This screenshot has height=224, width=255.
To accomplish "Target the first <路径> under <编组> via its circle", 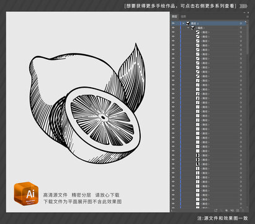I will pyautogui.click(x=241, y=32).
